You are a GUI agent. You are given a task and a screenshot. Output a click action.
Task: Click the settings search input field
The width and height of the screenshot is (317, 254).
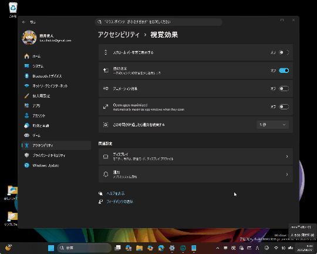tap(158, 22)
